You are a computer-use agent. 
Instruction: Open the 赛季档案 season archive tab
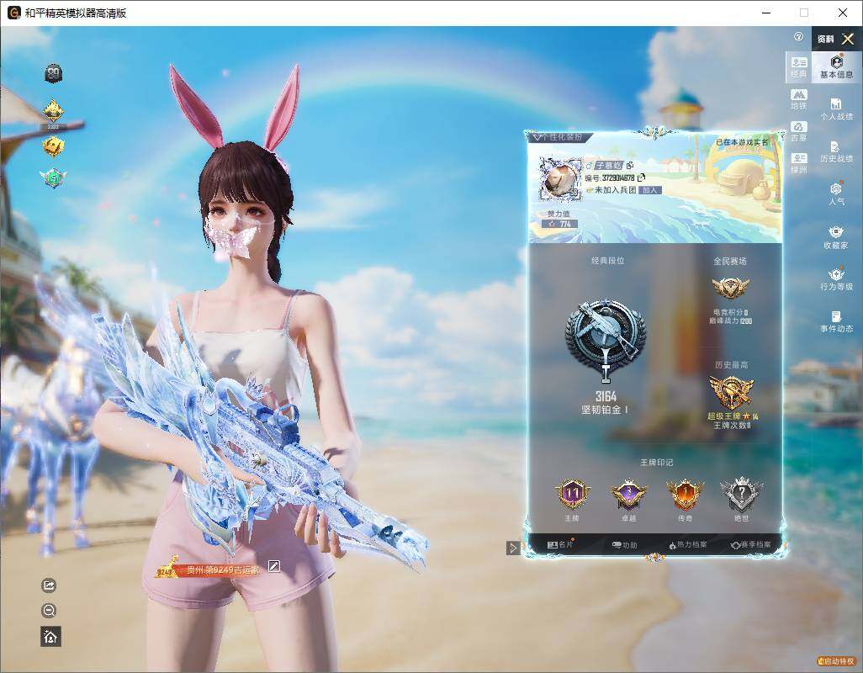point(751,545)
